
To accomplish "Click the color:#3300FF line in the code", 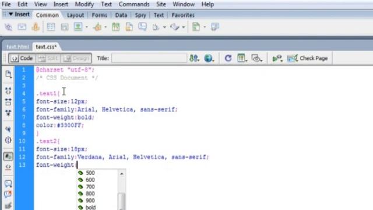I will coord(60,125).
